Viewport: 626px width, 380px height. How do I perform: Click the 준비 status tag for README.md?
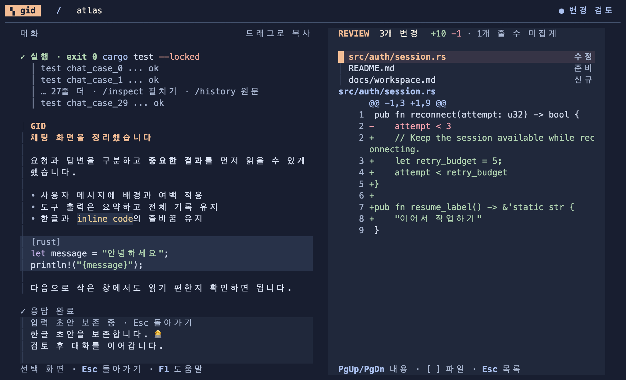point(583,68)
